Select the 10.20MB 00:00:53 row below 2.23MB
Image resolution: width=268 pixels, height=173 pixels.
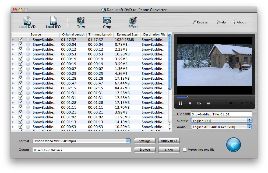90,54
